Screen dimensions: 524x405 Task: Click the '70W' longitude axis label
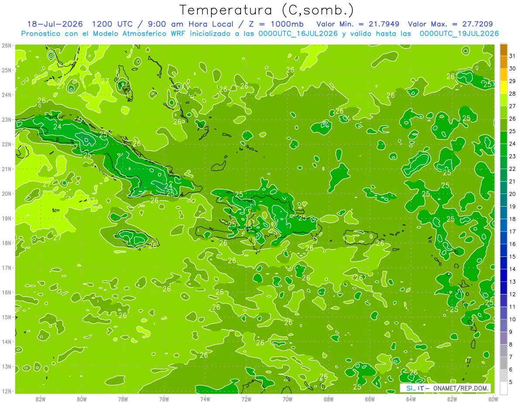pos(287,399)
